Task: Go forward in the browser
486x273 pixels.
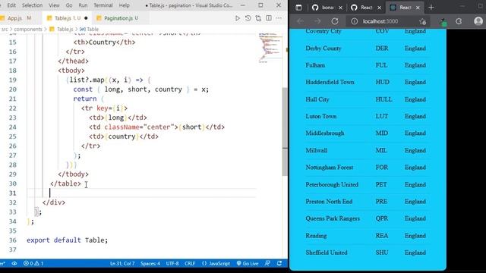Action: [317, 21]
